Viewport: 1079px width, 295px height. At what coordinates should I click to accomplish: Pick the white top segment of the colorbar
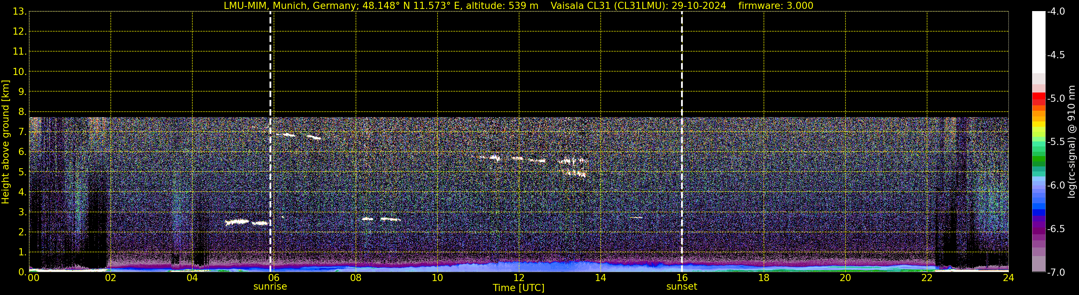[1038, 42]
